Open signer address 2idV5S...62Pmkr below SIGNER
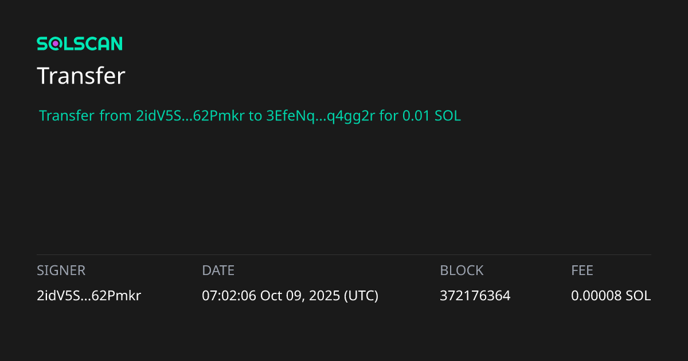 pos(89,296)
